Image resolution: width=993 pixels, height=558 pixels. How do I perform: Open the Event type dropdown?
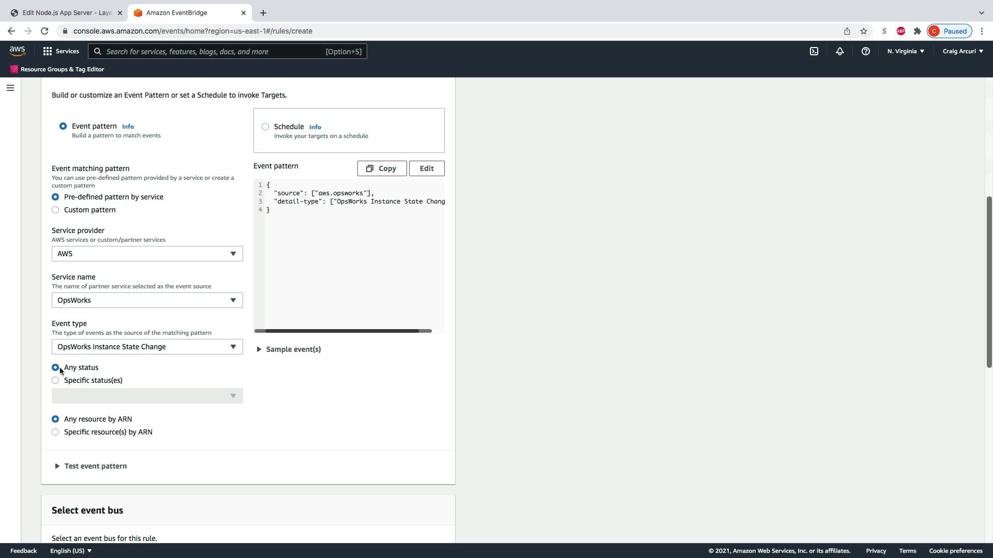pyautogui.click(x=147, y=347)
